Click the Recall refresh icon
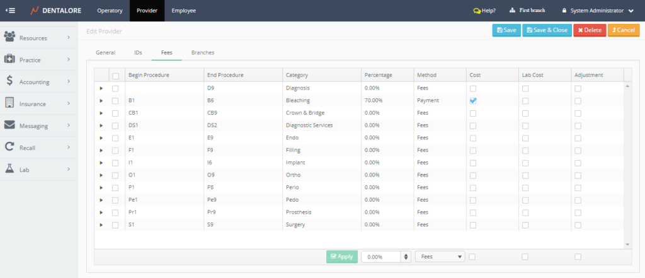The width and height of the screenshot is (645, 278). (x=9, y=147)
